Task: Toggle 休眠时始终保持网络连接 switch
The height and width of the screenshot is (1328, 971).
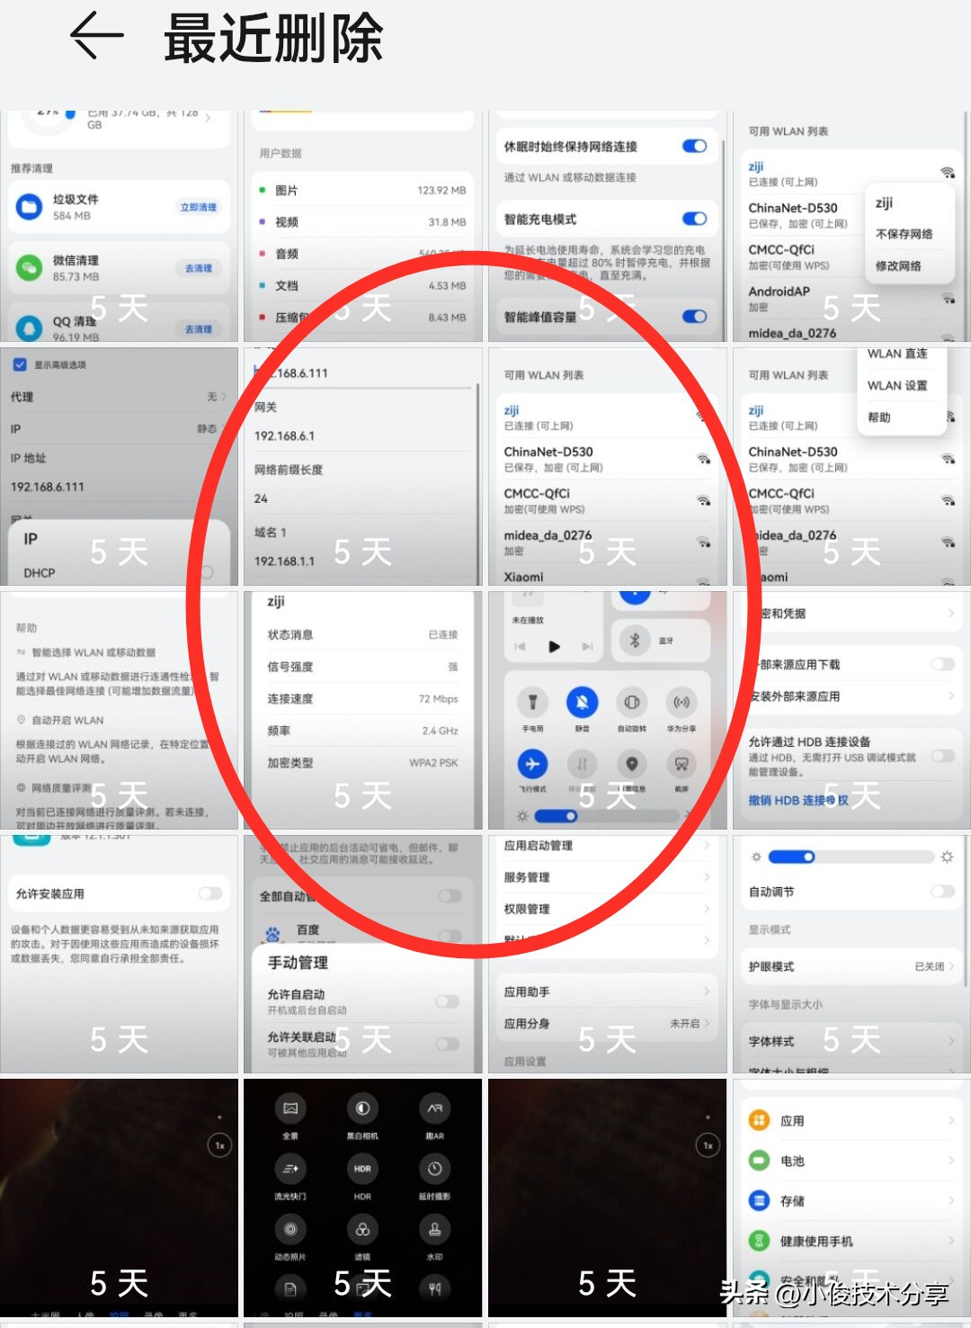Action: pyautogui.click(x=694, y=147)
